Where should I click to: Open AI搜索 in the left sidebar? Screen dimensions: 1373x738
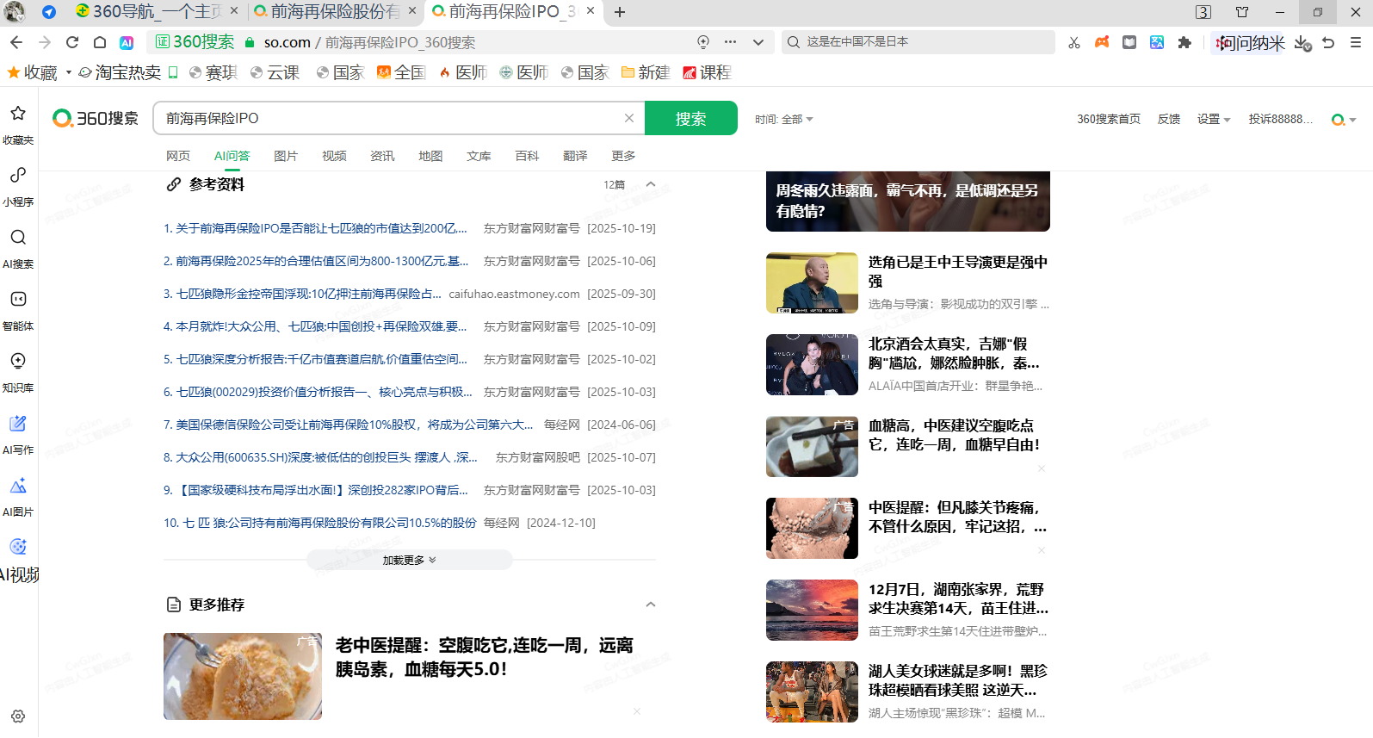coord(18,238)
